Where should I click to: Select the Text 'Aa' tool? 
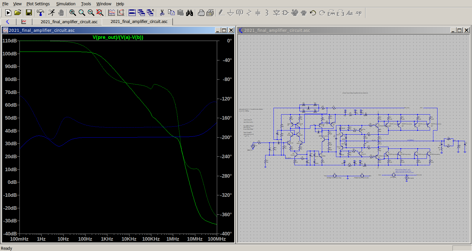(350, 13)
